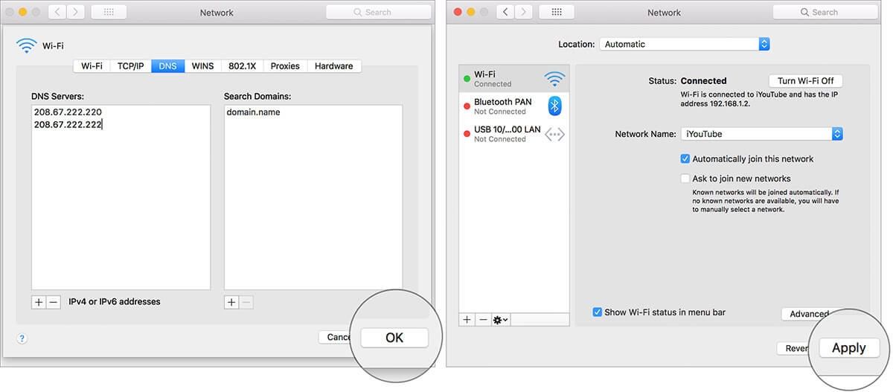
Task: Click the help question mark icon
Action: (22, 338)
